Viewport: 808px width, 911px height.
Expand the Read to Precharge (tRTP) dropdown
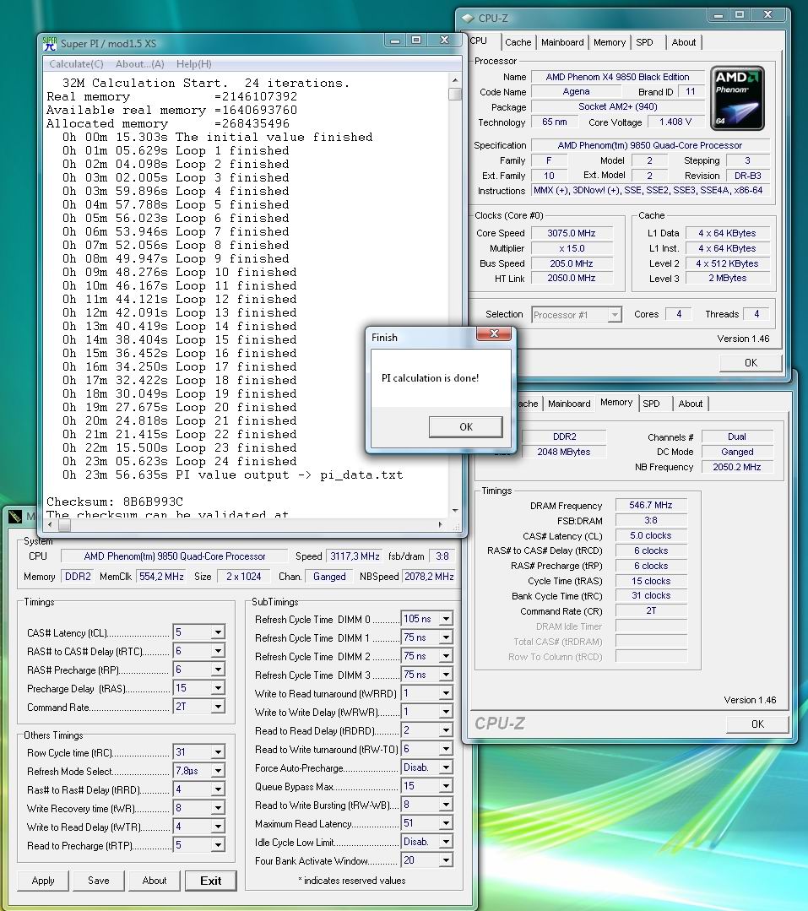pyautogui.click(x=218, y=845)
